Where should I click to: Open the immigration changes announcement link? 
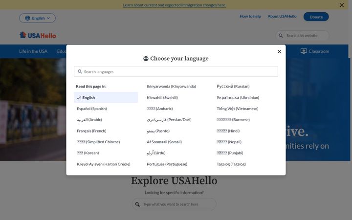[175, 5]
